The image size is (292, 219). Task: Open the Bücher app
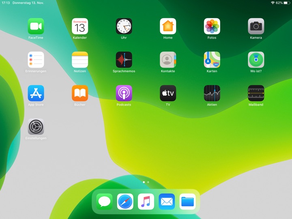point(80,93)
